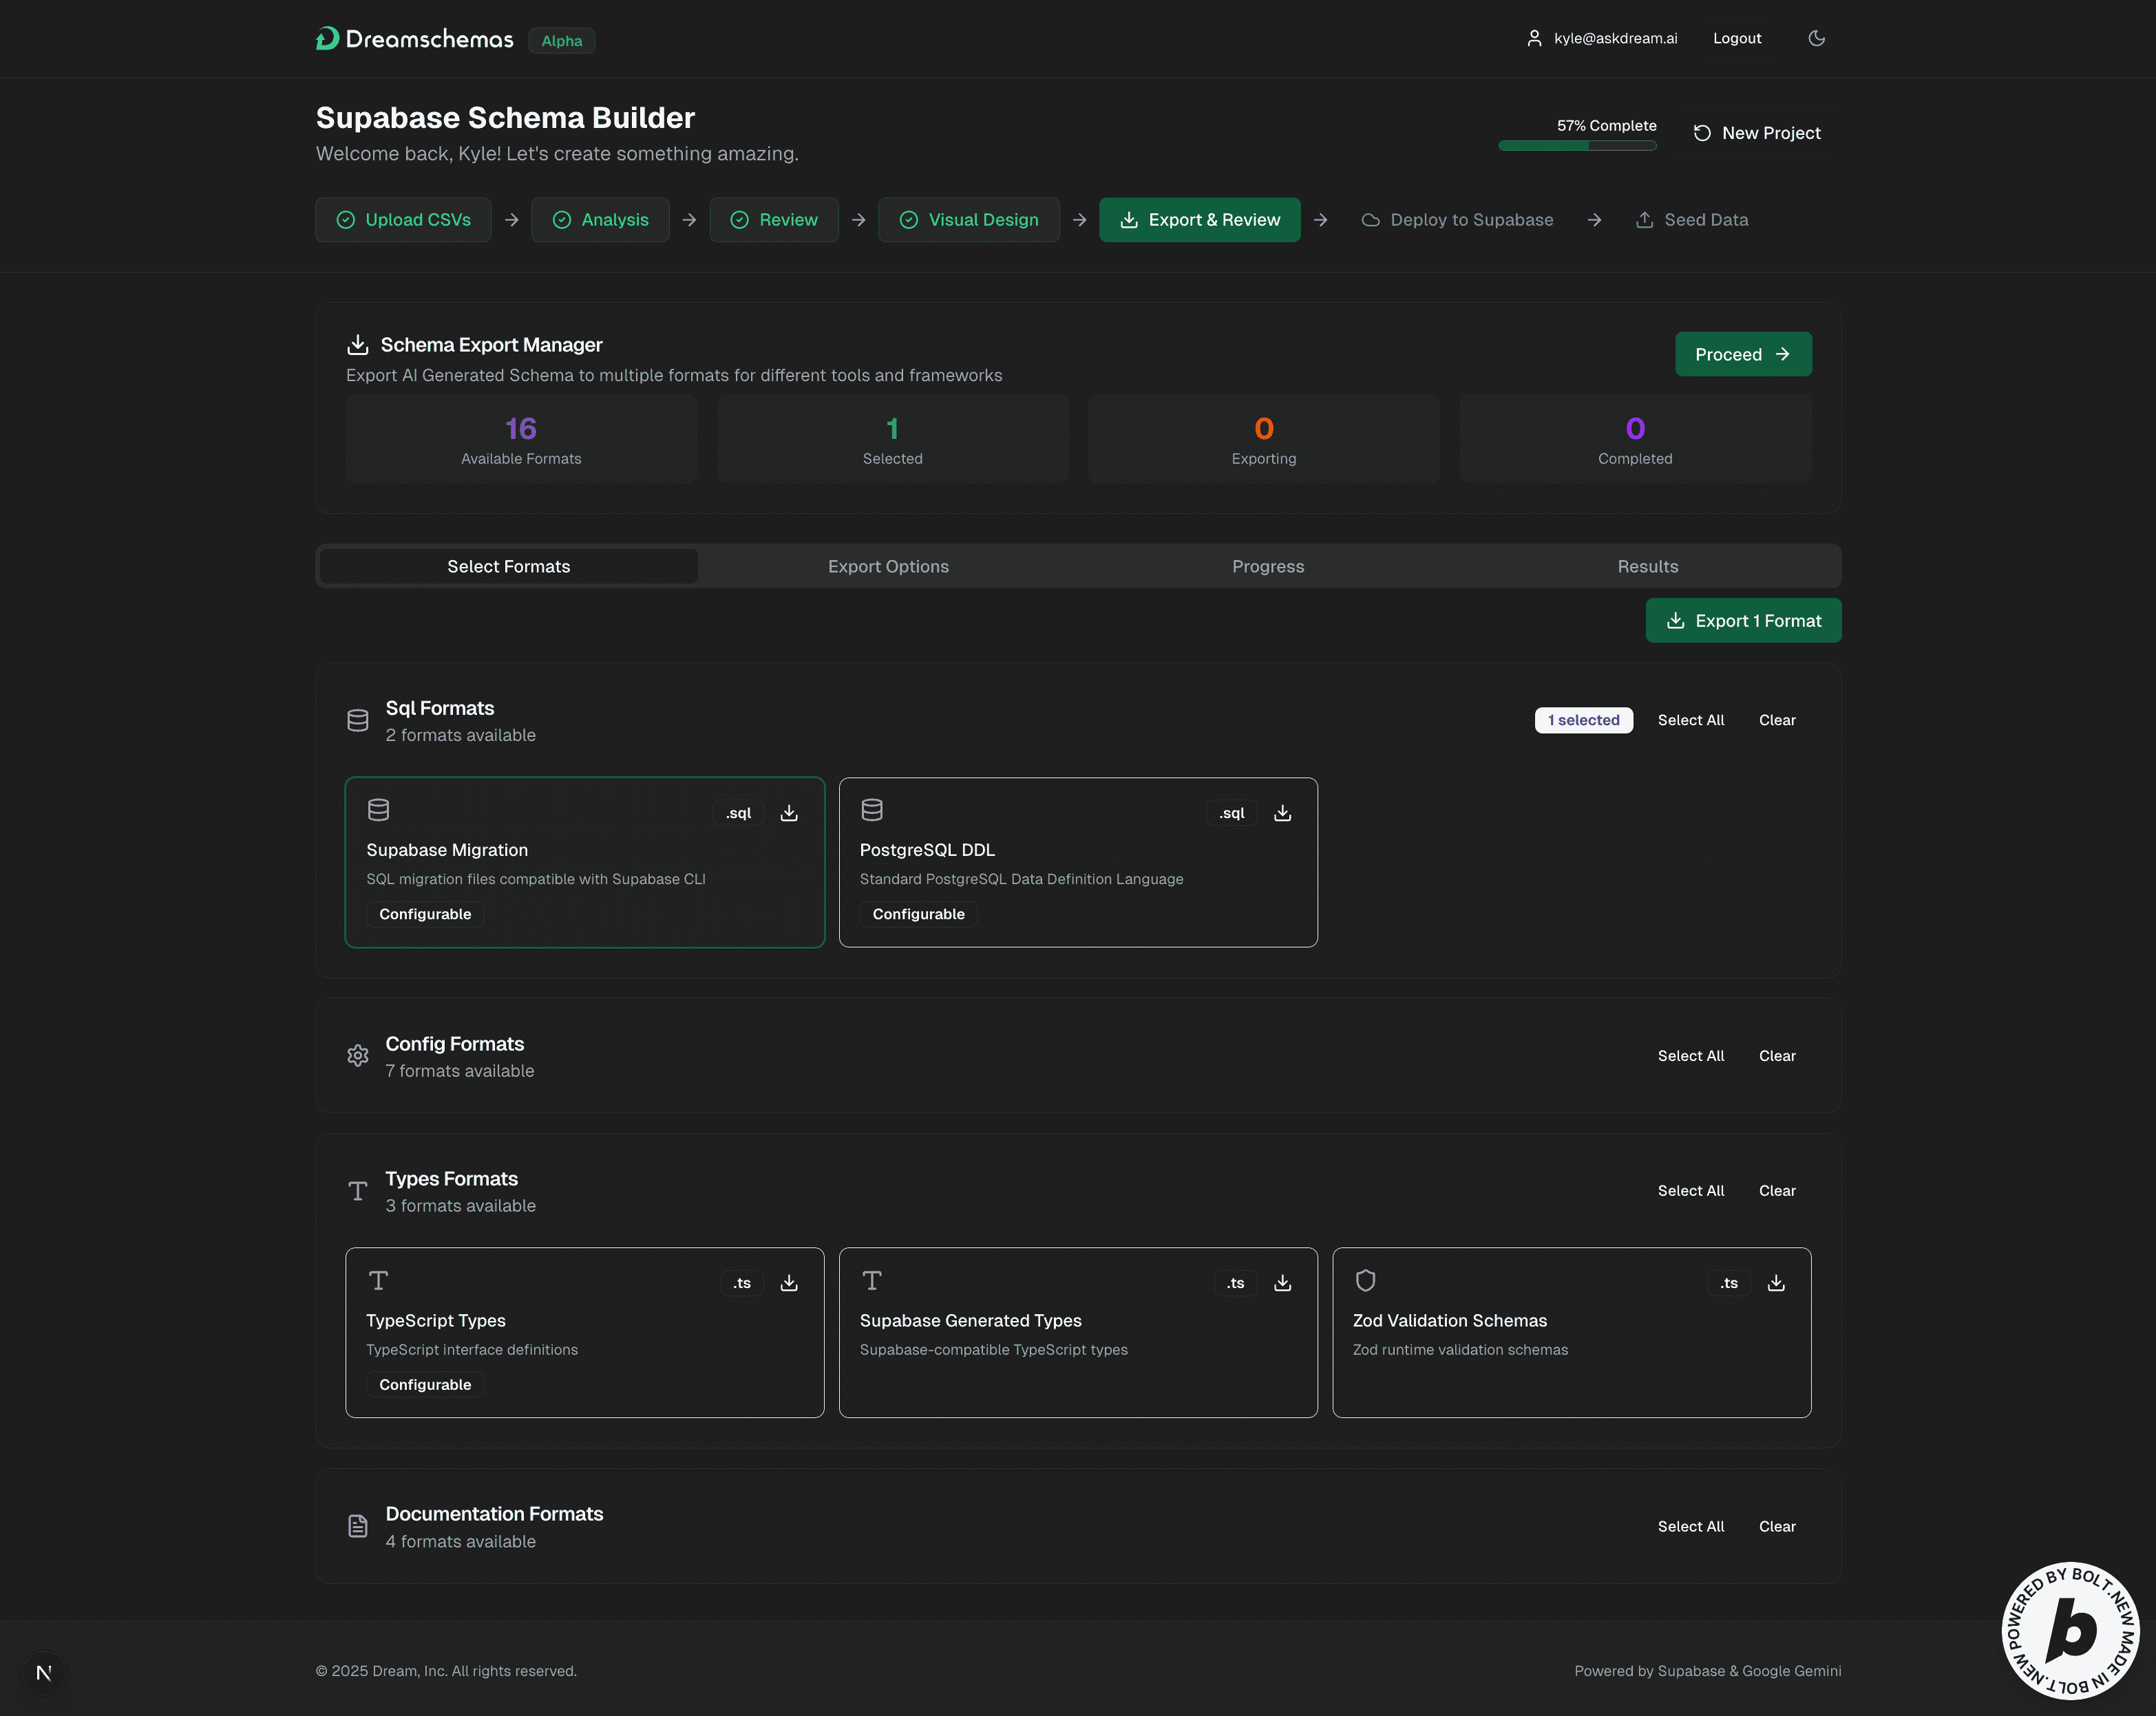Toggle dark mode moon icon
The height and width of the screenshot is (1716, 2156).
click(1816, 38)
